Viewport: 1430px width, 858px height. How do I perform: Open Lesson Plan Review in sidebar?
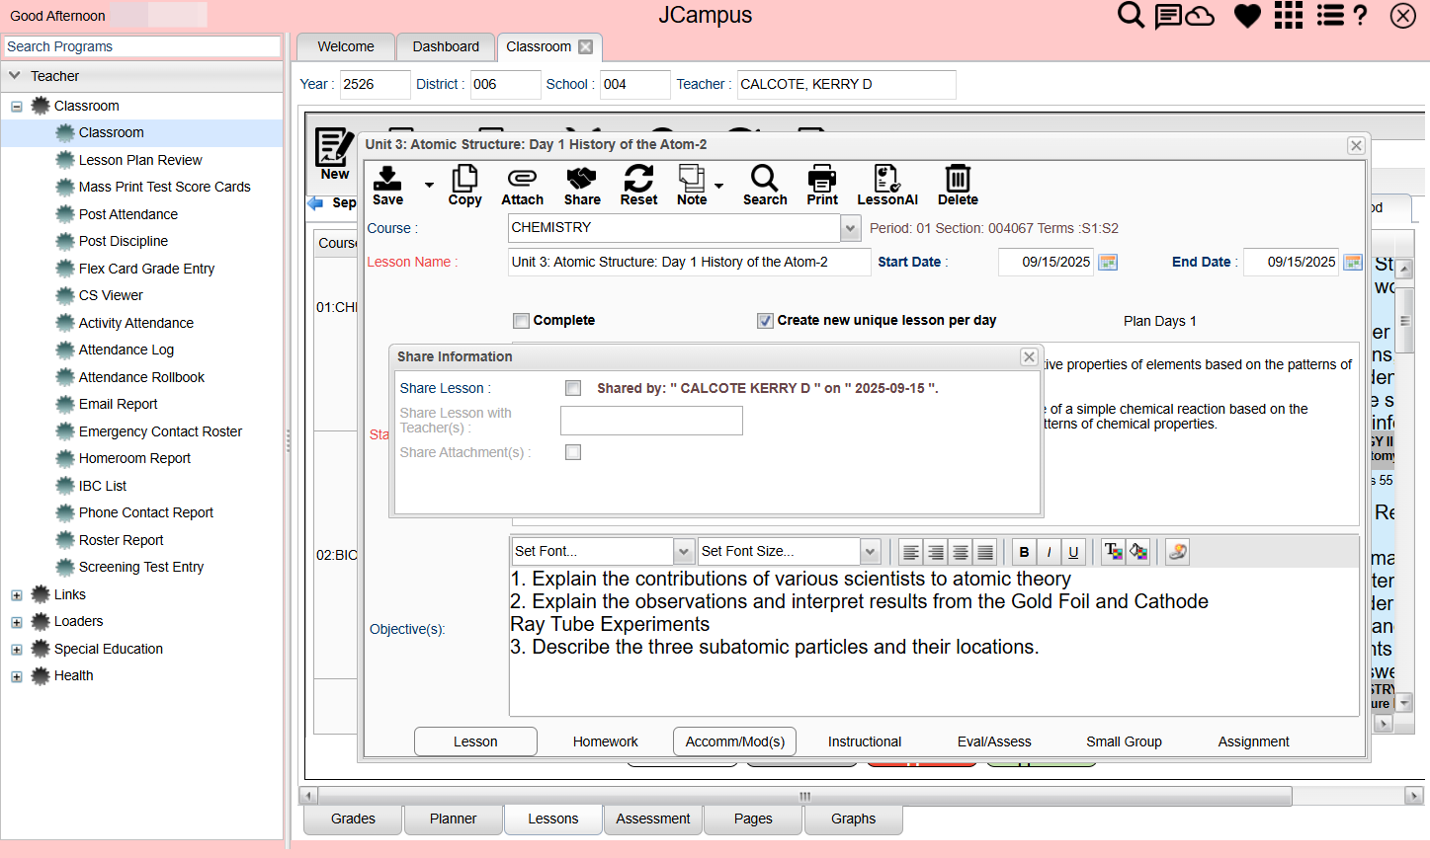click(x=140, y=160)
